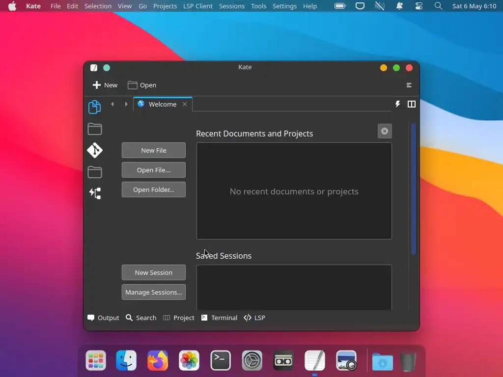Click the empty Saved Sessions list
This screenshot has height=377, width=503.
[x=294, y=288]
